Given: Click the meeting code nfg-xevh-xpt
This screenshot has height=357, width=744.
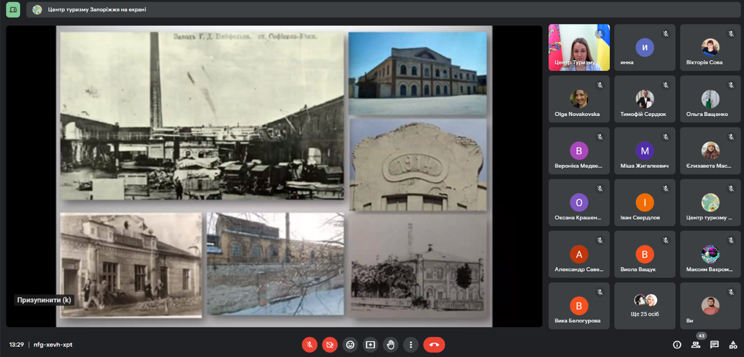Looking at the screenshot, I should (x=53, y=345).
